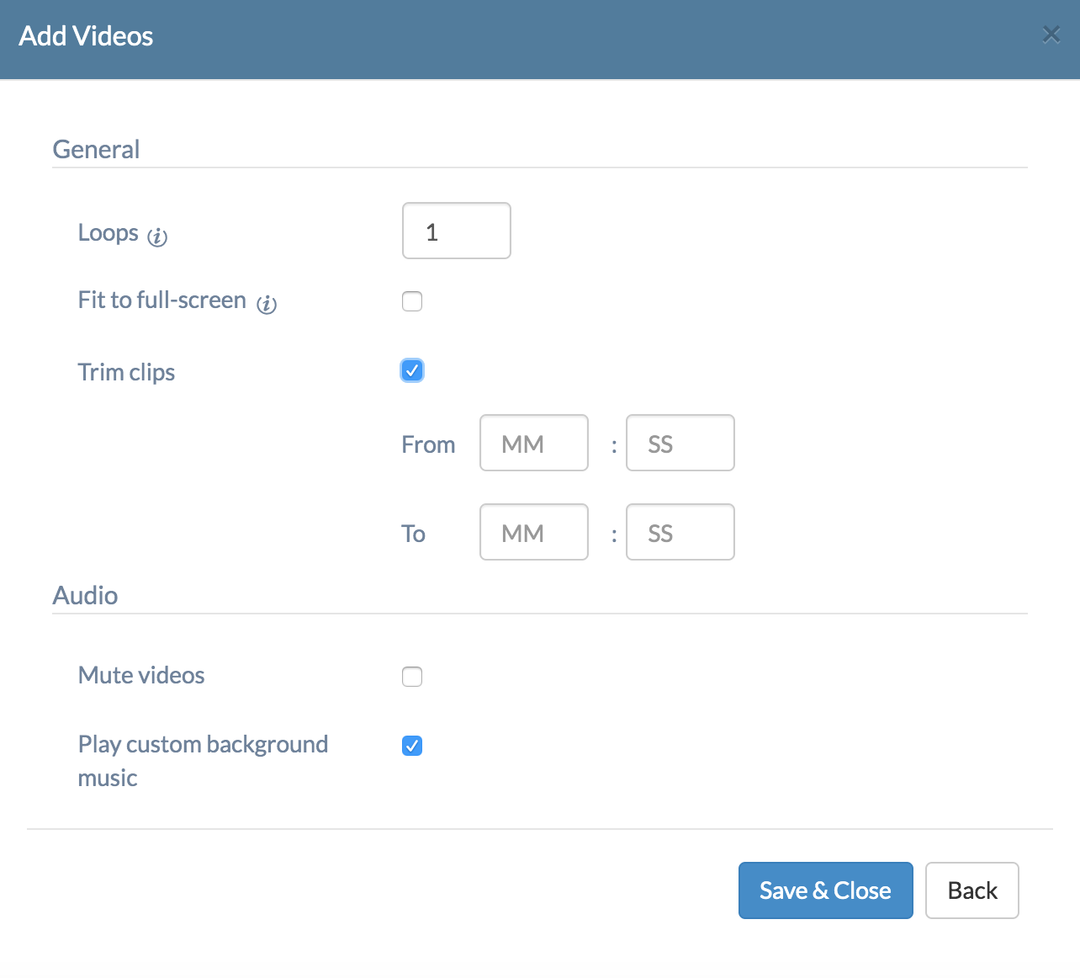Image resolution: width=1080 pixels, height=978 pixels.
Task: Select the From seconds SS field
Action: click(x=680, y=443)
